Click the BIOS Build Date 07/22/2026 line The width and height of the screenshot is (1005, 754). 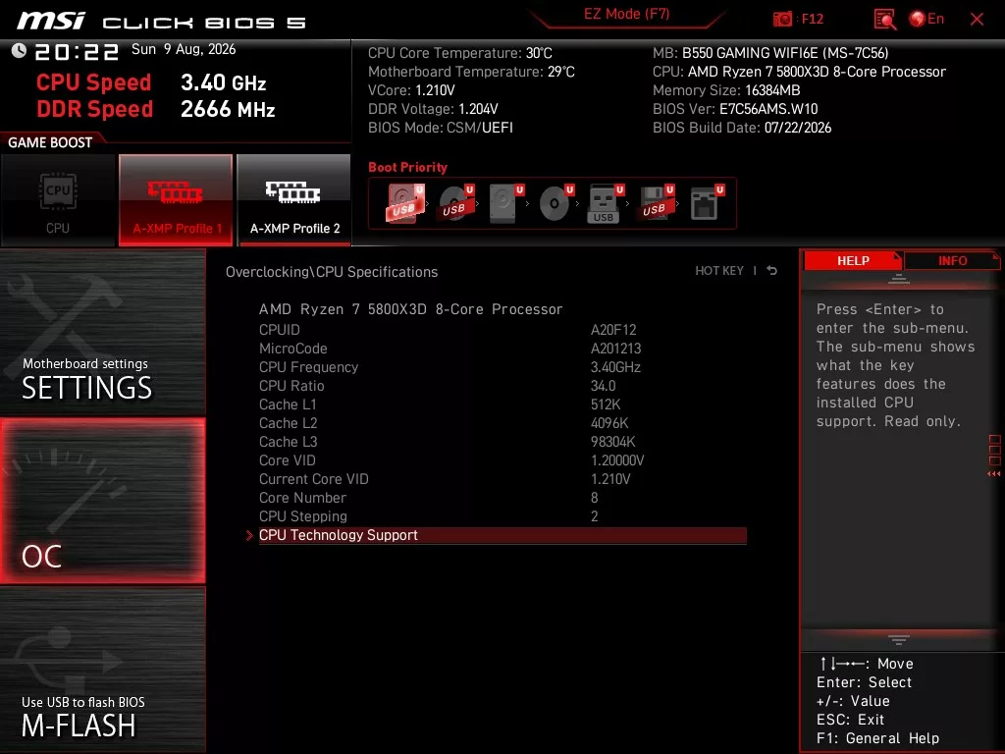[x=742, y=128]
